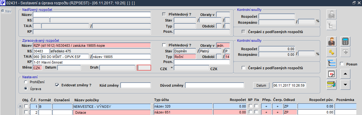Image resolution: width=362 pixels, height=115 pixels.
Task: Select the Prohlížení radio button
Action: [26, 82]
